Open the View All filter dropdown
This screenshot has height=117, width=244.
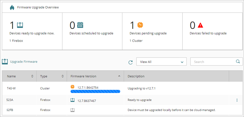161,62
